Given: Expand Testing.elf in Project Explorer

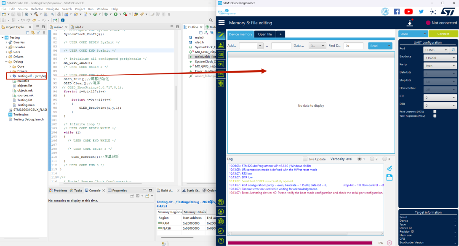Looking at the screenshot, I should (x=10, y=76).
